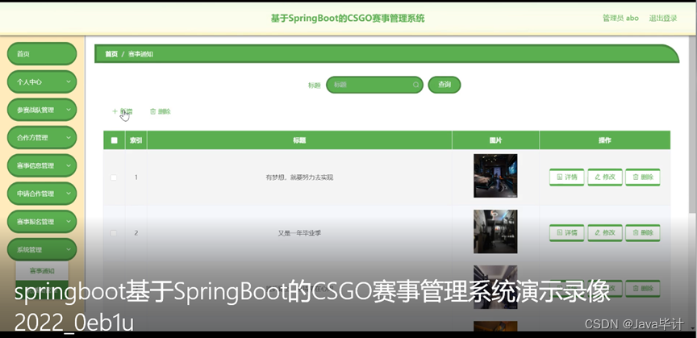Image resolution: width=697 pixels, height=338 pixels.
Task: Expand the 申请合作管理 sidebar menu
Action: click(x=42, y=194)
